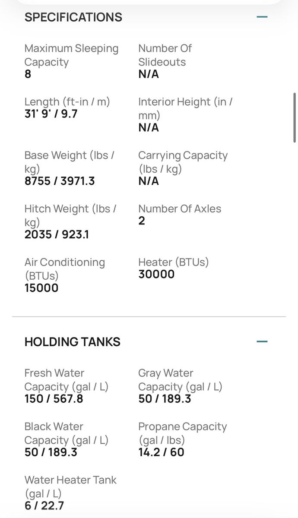The height and width of the screenshot is (518, 298).
Task: Select Black Water Capacity label
Action: 67,433
